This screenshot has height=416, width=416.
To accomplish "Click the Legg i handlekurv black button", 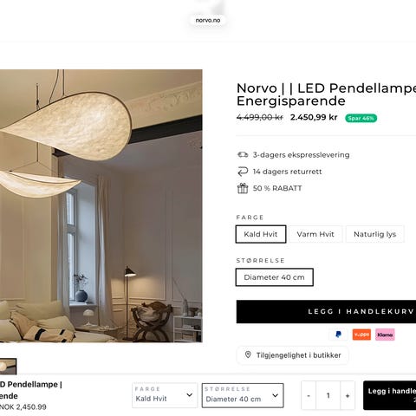I will [326, 311].
